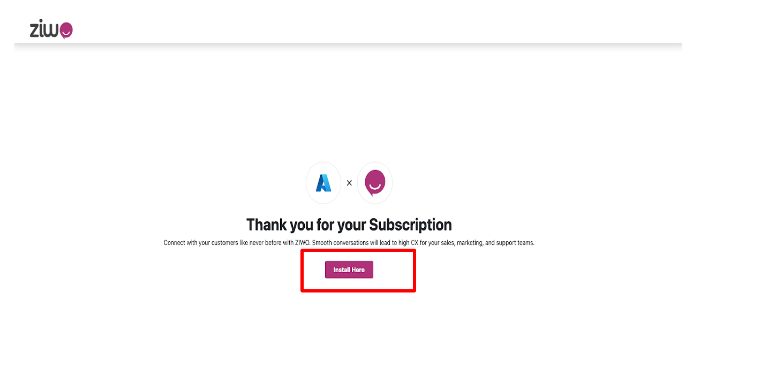Click the phrase 'Smooth conversations' in the description
Screen dimensions: 768x385
pyautogui.click(x=340, y=243)
